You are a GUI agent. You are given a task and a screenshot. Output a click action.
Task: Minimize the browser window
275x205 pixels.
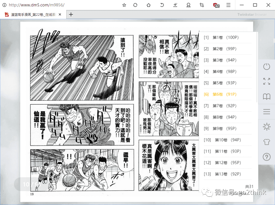coord(242,5)
